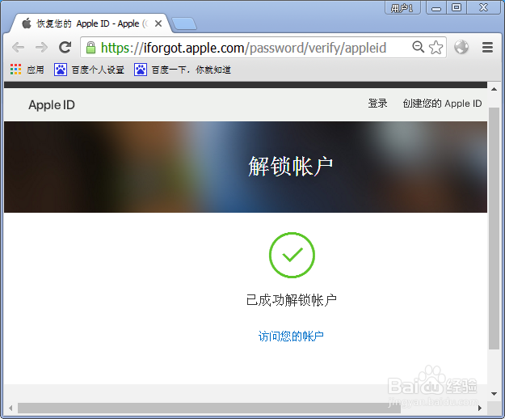Click the vertical scrollbar thumb

coord(494,229)
